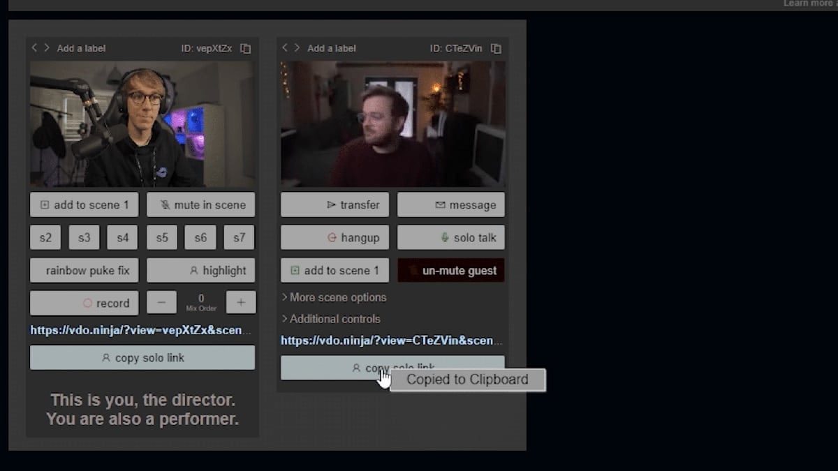Un-mute the guest

[451, 270]
